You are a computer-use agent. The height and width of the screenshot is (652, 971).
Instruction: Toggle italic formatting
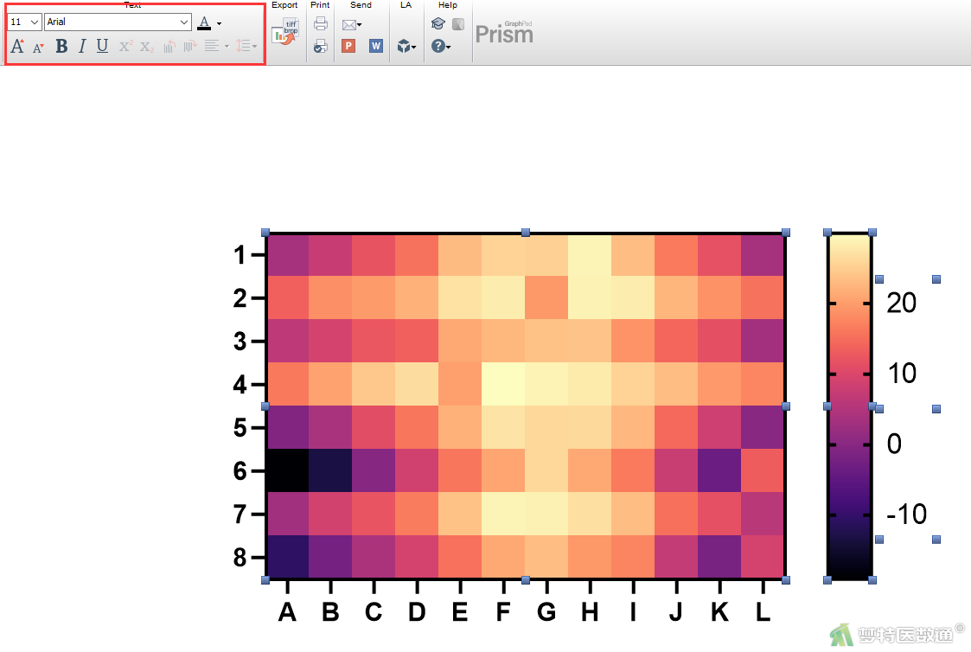(x=82, y=47)
